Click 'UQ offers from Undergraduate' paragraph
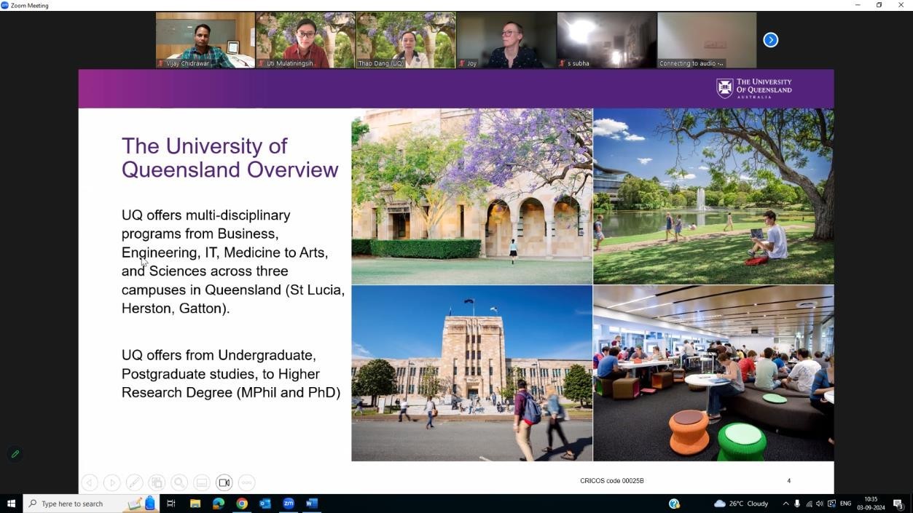The height and width of the screenshot is (513, 913). point(231,374)
